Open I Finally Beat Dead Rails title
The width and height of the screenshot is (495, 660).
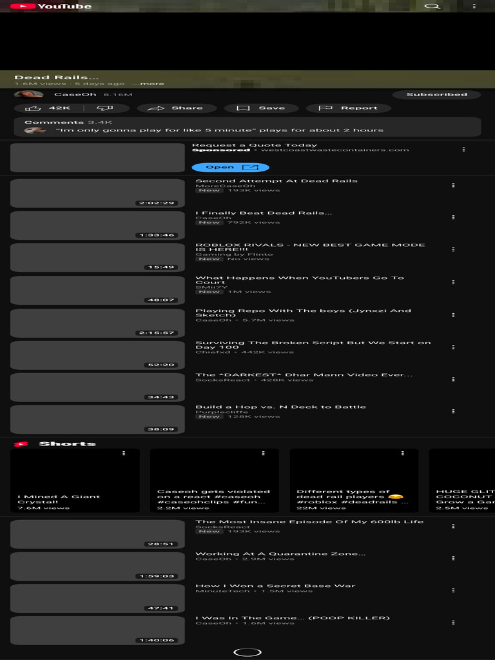click(x=264, y=213)
